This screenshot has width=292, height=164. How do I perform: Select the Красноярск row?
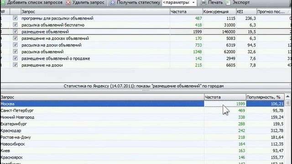point(142,157)
